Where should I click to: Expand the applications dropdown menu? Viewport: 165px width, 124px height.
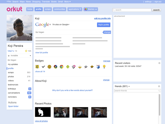tap(75, 9)
